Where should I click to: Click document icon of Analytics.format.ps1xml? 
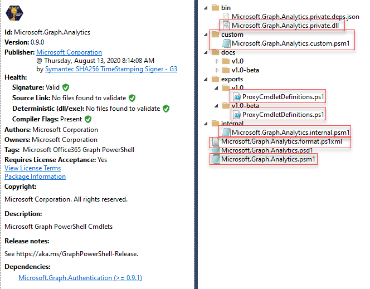click(x=215, y=141)
